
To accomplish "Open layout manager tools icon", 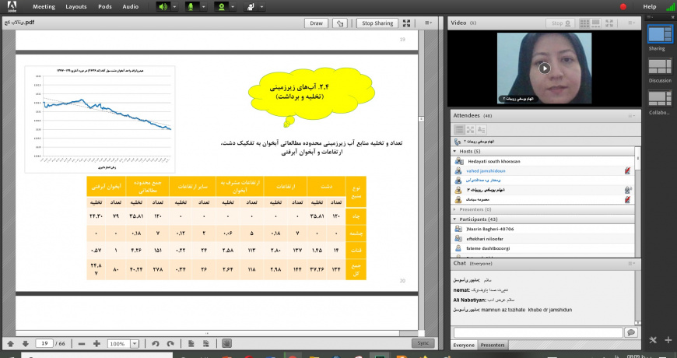I will (653, 340).
